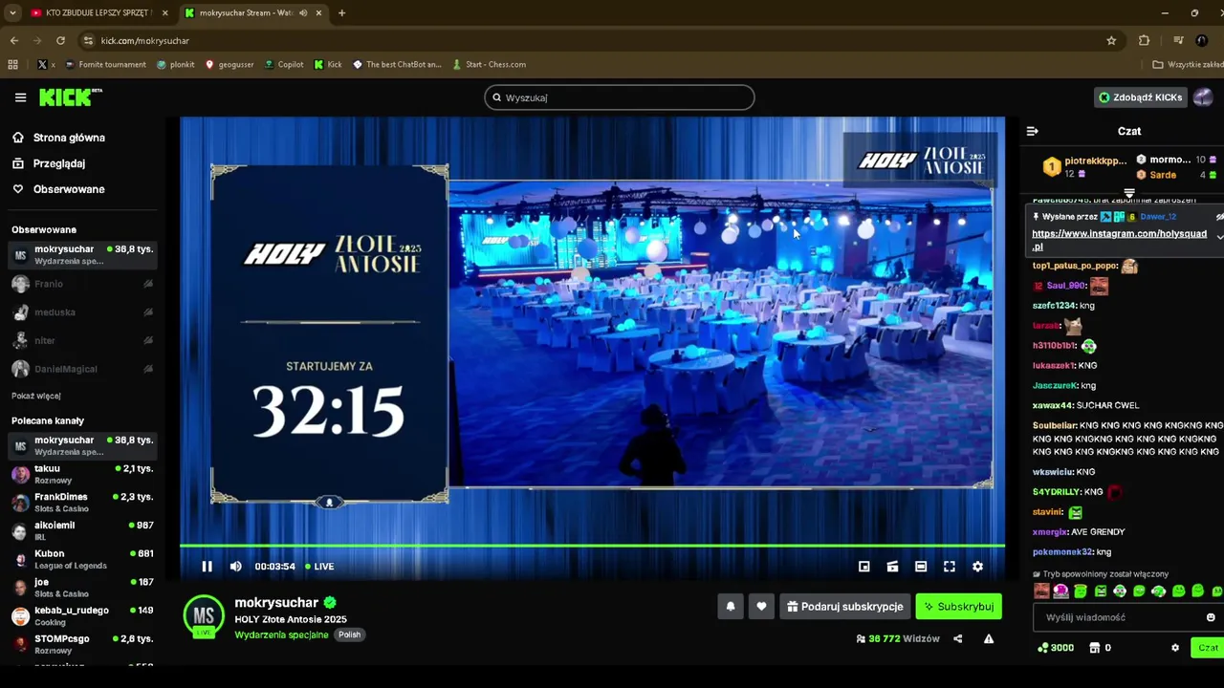
Task: Open the Chess.com bookmark
Action: coord(490,64)
